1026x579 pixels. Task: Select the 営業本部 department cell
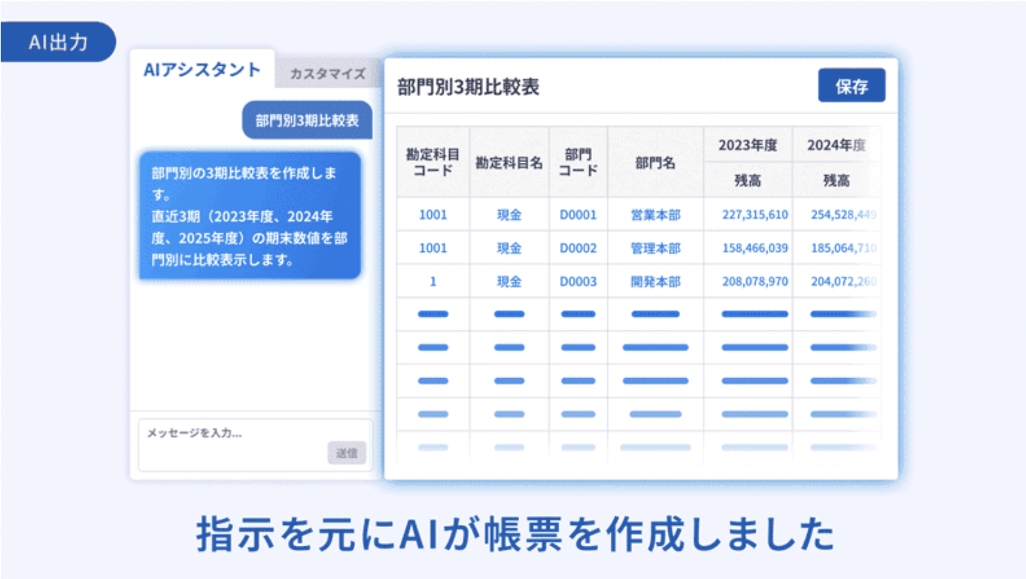point(656,215)
